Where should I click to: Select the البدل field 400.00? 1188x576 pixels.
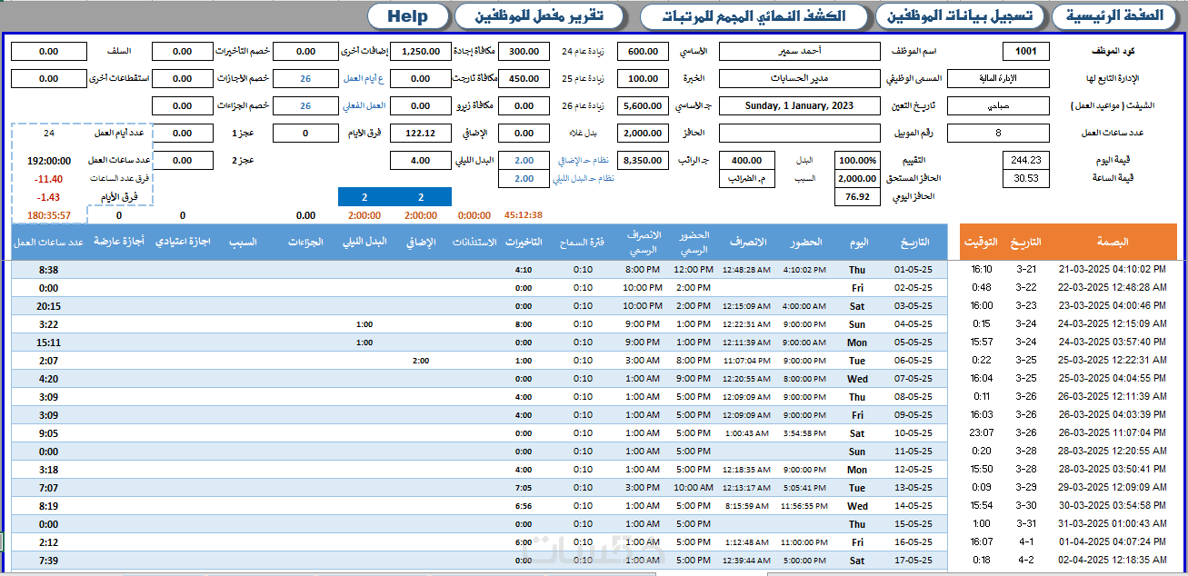click(747, 160)
